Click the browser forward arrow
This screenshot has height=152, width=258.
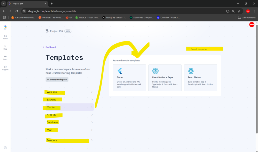click(x=10, y=11)
